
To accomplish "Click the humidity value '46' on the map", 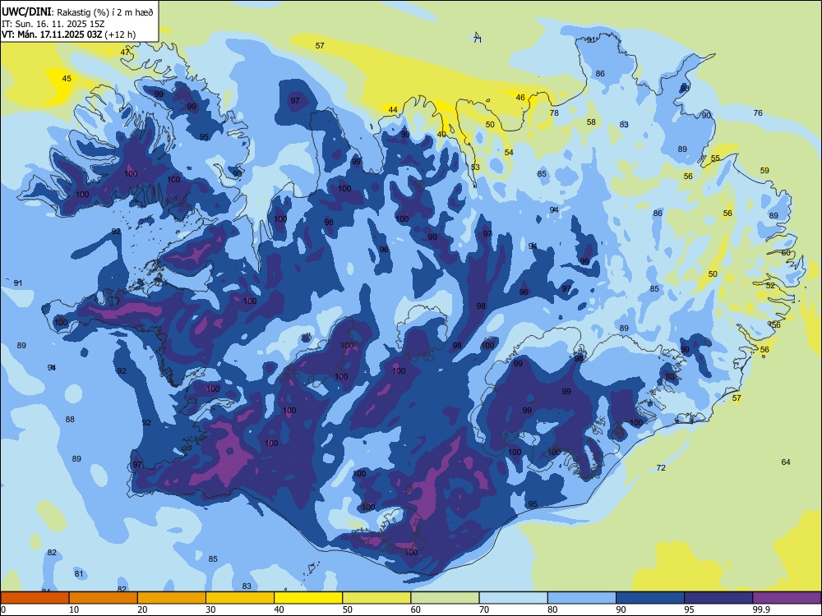I will (520, 98).
